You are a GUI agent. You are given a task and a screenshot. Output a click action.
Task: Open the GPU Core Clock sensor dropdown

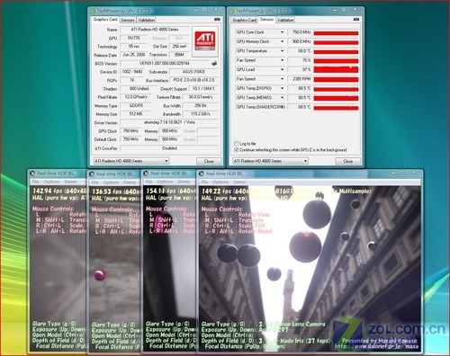pos(282,32)
